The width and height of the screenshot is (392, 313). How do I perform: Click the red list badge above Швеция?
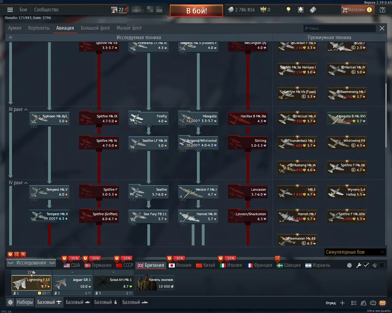pyautogui.click(x=277, y=258)
